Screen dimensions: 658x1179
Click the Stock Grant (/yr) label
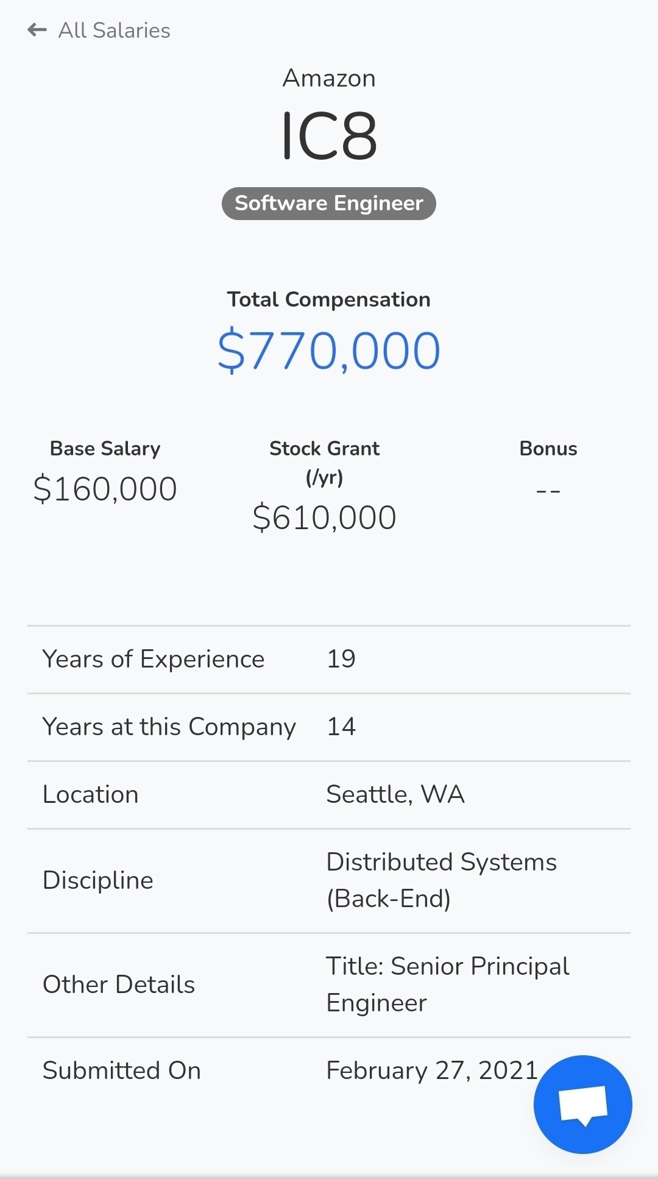click(x=325, y=463)
